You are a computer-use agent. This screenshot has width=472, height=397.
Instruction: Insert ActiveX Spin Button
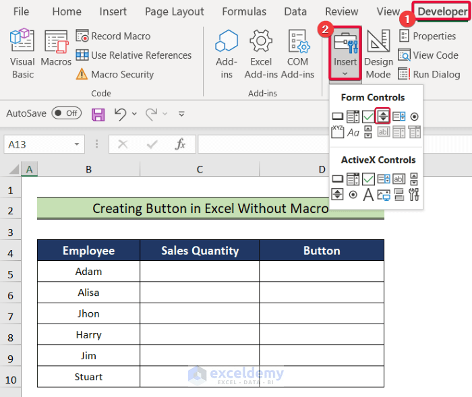pos(337,194)
